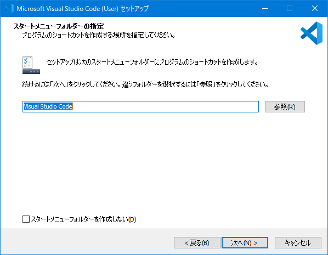Image resolution: width=328 pixels, height=255 pixels.
Task: Go back with the < 戻る(B) button
Action: click(x=197, y=242)
